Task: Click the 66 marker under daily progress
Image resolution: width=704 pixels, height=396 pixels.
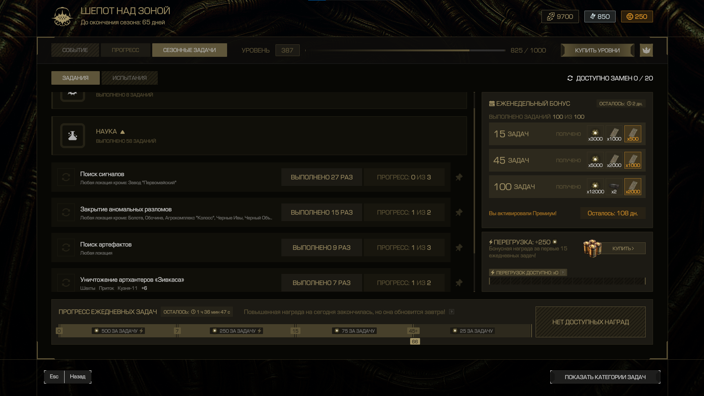Action: pos(415,341)
